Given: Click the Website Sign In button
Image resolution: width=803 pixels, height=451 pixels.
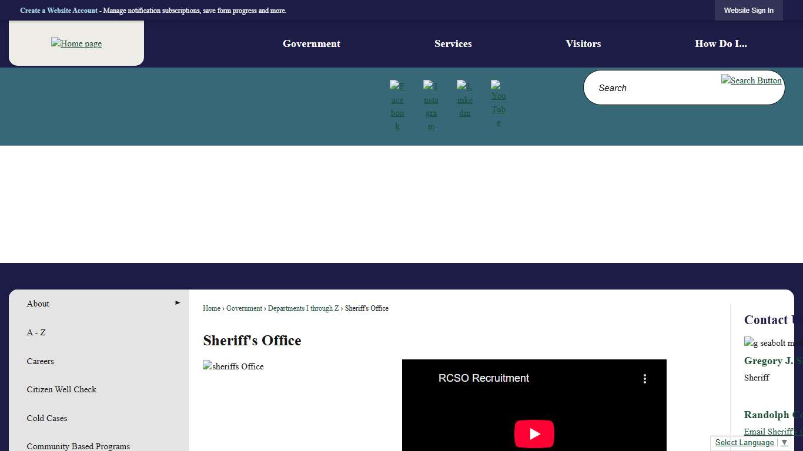Looking at the screenshot, I should coord(748,11).
